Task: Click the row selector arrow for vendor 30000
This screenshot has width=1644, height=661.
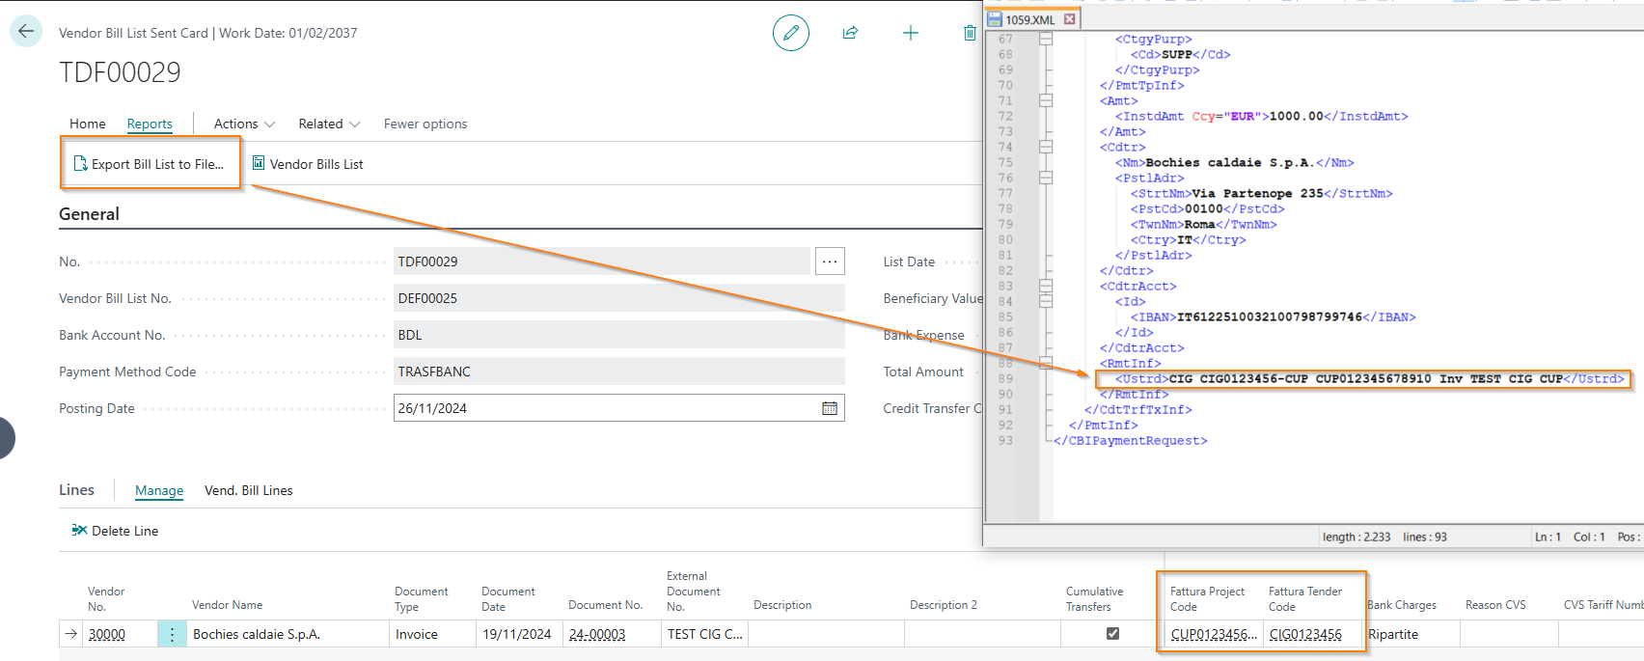Action: 71,634
